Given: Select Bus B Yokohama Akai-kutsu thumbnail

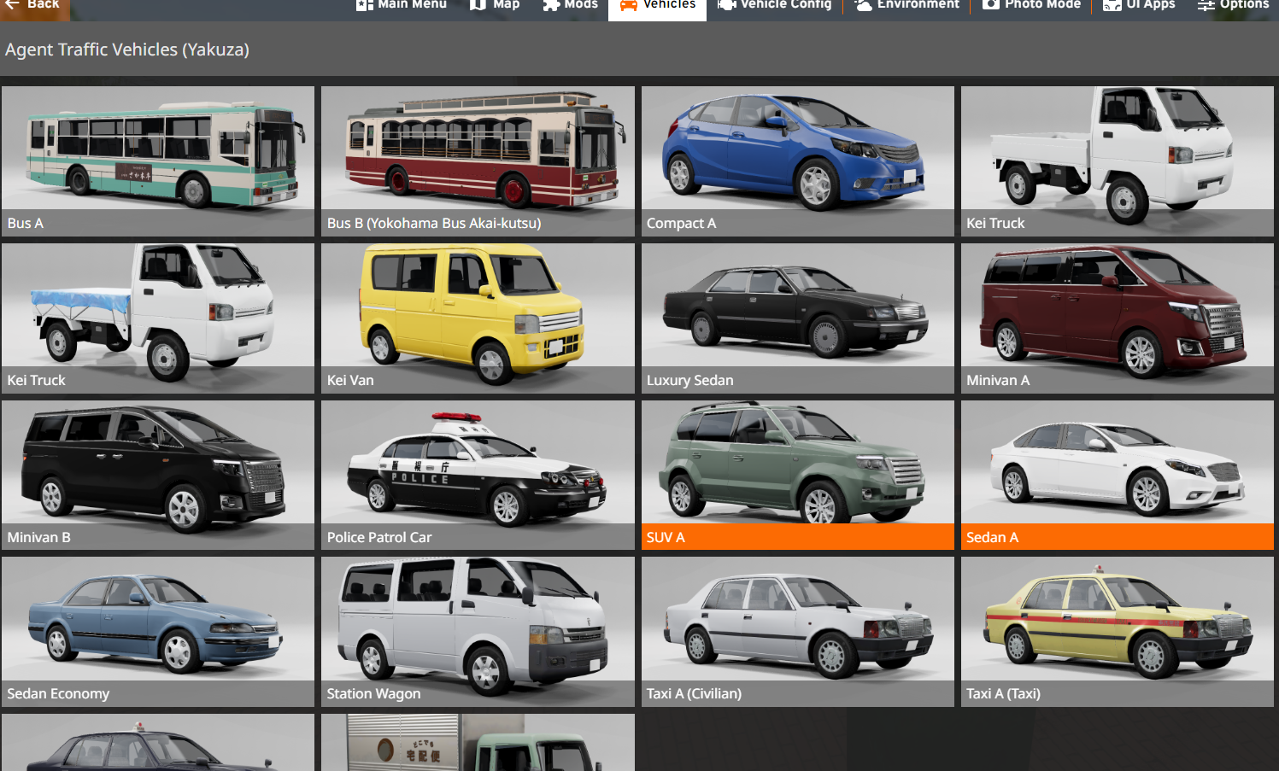Looking at the screenshot, I should [x=478, y=161].
